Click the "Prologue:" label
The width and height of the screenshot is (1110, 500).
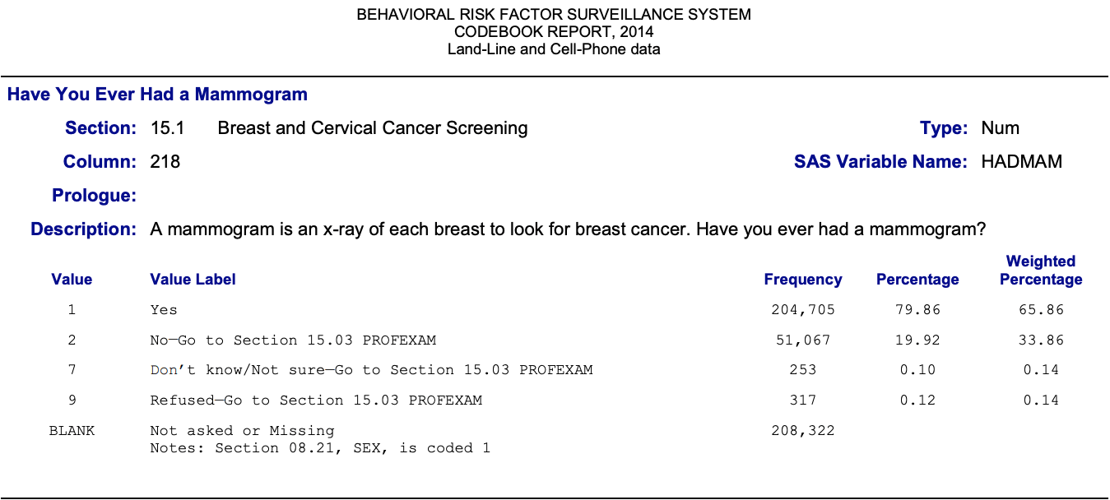(94, 196)
